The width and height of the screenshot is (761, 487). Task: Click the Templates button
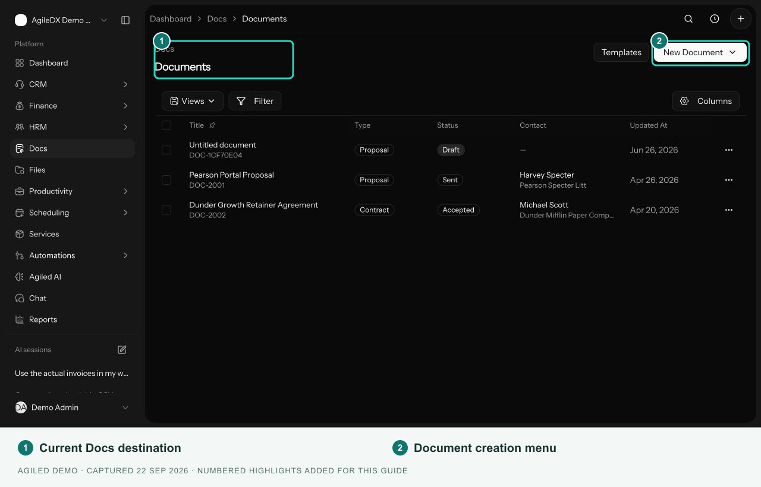coord(621,52)
